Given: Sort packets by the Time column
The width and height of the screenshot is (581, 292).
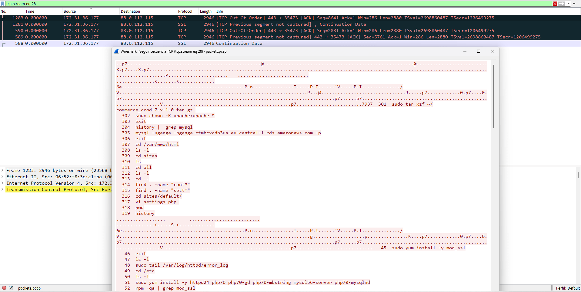Looking at the screenshot, I should coord(43,11).
